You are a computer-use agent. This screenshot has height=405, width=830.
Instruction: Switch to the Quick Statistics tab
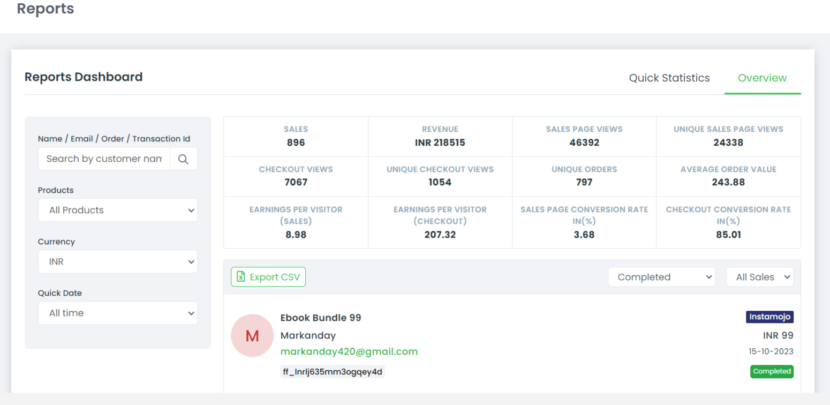click(x=669, y=78)
